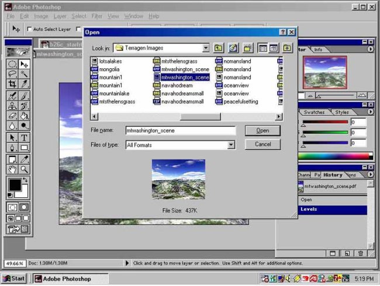The width and height of the screenshot is (380, 286).
Task: Select the Lasso tool
Action: [12, 74]
